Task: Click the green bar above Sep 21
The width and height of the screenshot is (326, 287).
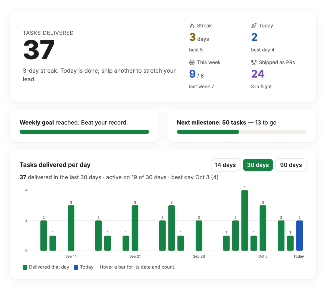Action: click(135, 228)
